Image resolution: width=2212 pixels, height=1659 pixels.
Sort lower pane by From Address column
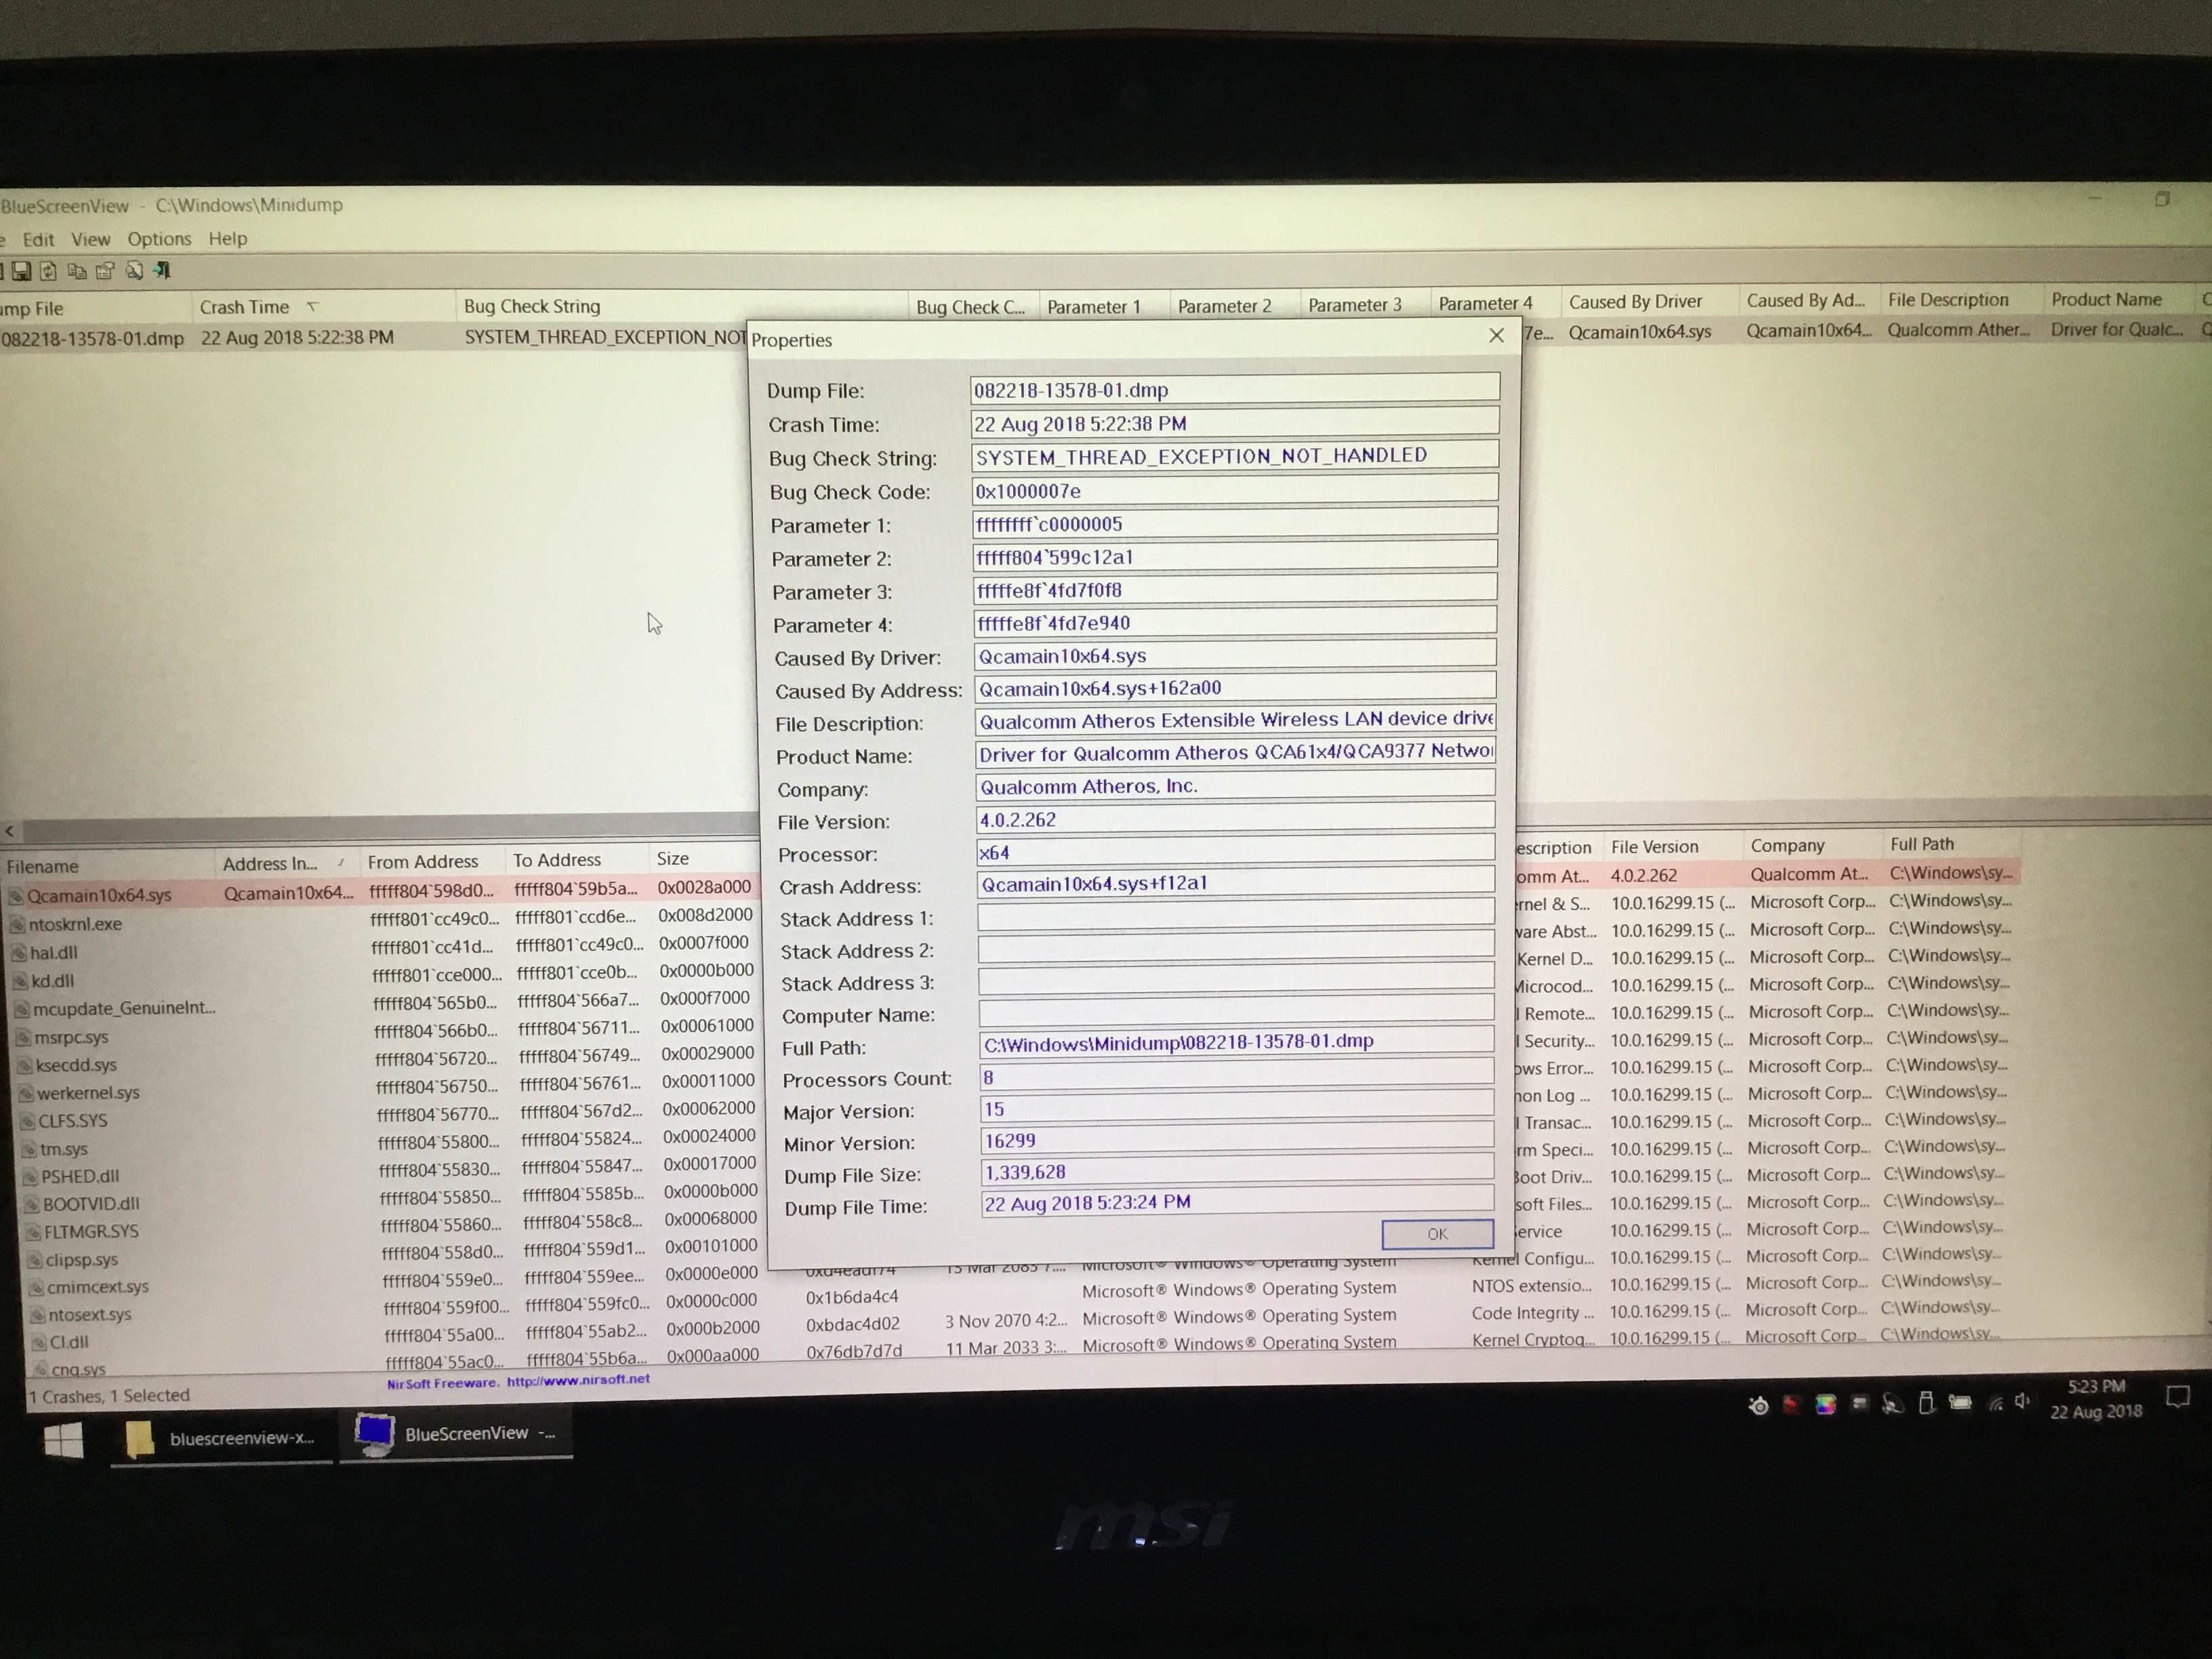coord(432,861)
